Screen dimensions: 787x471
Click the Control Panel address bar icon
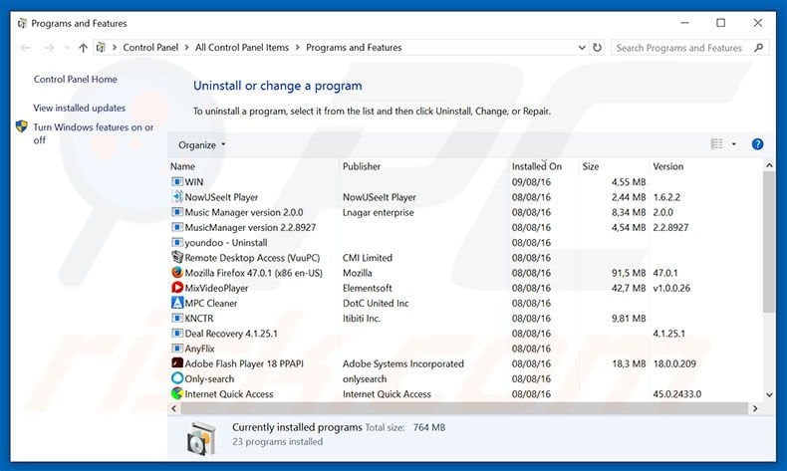click(x=101, y=47)
